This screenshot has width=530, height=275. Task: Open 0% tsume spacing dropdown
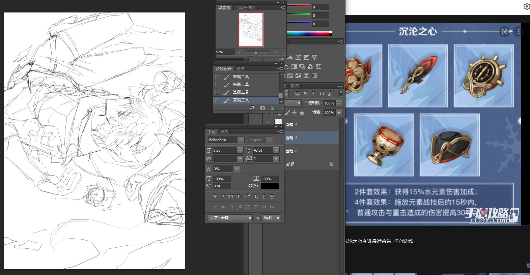coord(236,169)
